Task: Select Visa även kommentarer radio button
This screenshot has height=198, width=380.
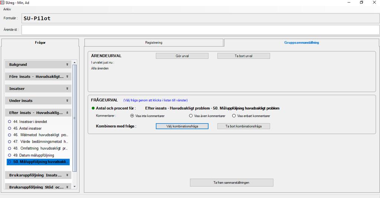Action: coord(191,116)
